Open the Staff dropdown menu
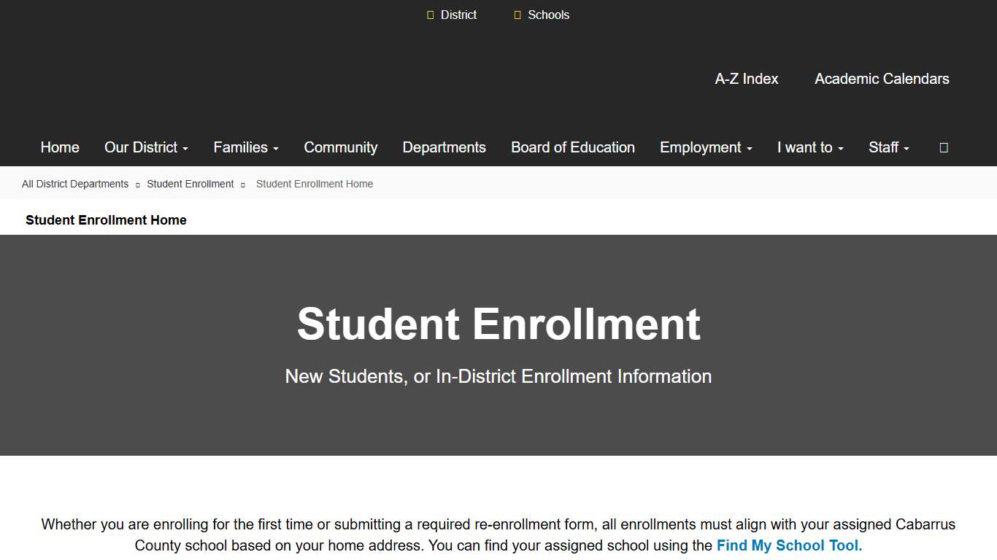 pyautogui.click(x=888, y=147)
